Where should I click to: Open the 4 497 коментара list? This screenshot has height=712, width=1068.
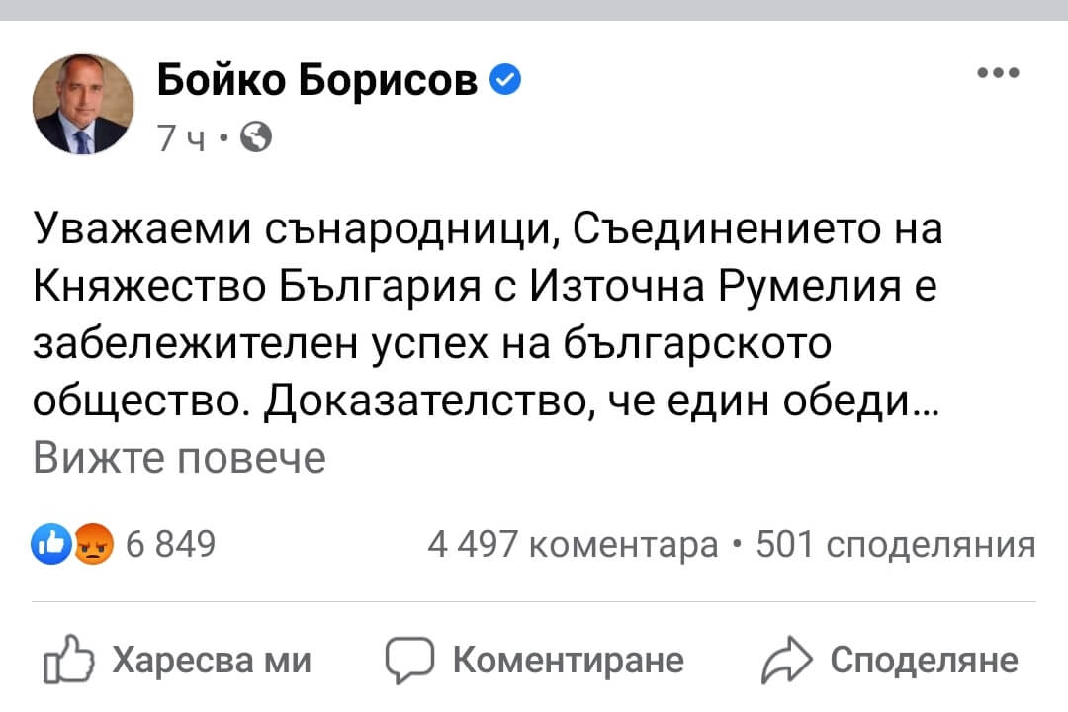573,544
